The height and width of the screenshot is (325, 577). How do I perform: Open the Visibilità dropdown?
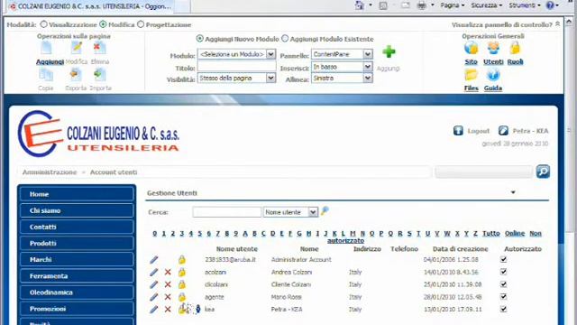pos(236,79)
